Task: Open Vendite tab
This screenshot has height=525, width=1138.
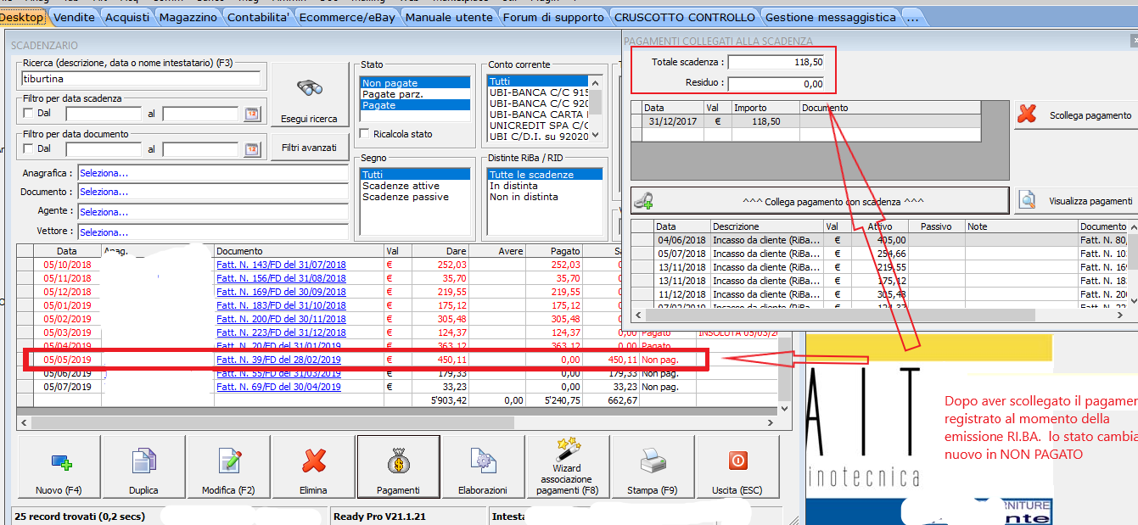Action: click(x=75, y=17)
